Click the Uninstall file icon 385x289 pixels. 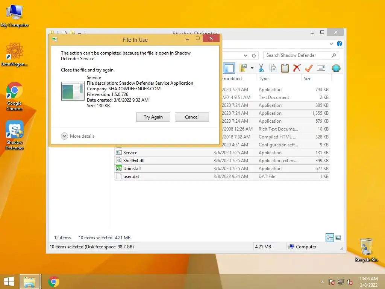119,168
